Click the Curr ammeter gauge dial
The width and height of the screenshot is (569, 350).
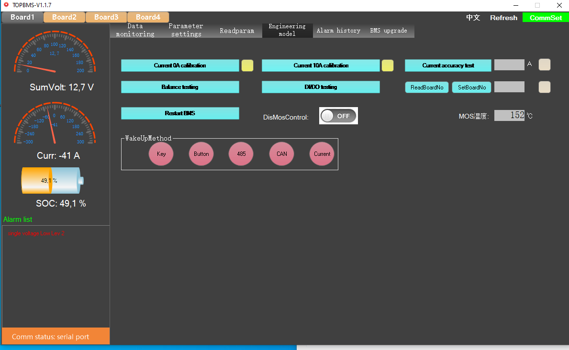(55, 124)
